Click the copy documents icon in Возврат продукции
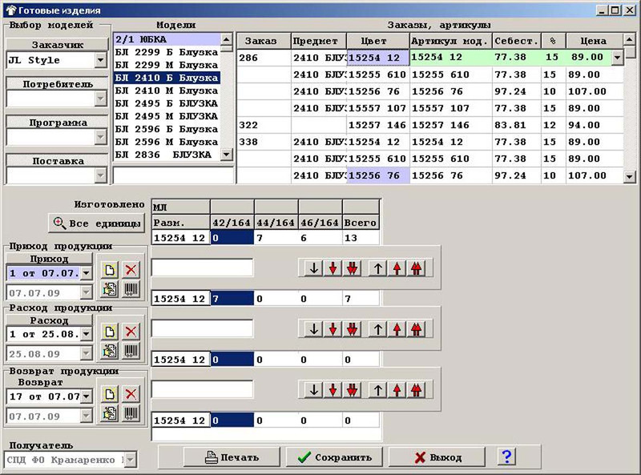641x475 pixels. click(x=110, y=413)
